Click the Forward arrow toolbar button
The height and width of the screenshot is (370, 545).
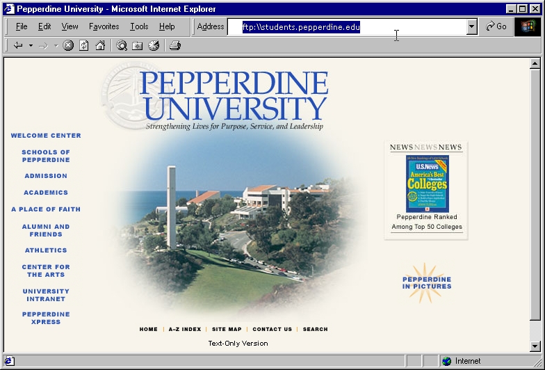43,46
